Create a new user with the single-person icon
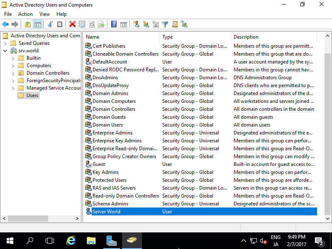The image size is (332, 249). coord(137,24)
